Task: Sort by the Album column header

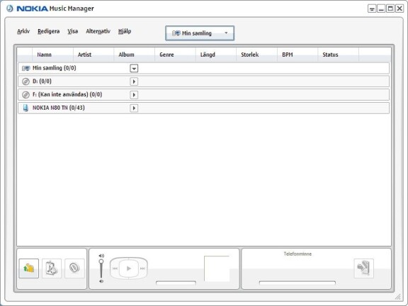Action: pyautogui.click(x=135, y=55)
